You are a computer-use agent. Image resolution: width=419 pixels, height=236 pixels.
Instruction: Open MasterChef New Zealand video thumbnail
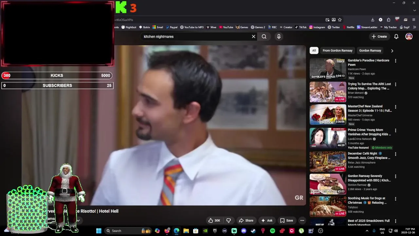(328, 114)
